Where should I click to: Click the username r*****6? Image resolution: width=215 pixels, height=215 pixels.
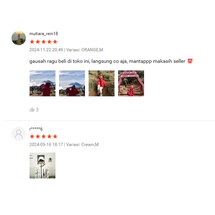point(36,129)
